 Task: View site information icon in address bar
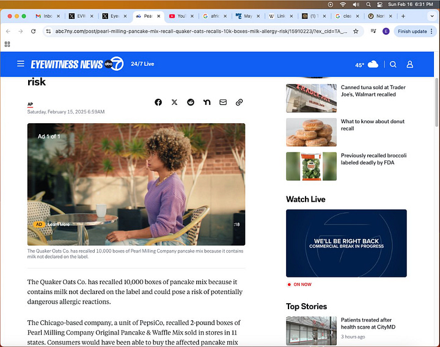point(48,31)
